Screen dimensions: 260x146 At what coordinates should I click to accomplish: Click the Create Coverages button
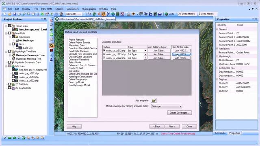coord(180,113)
